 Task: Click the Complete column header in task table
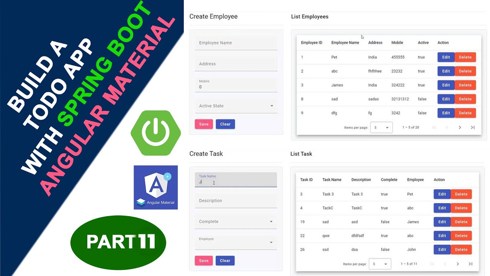pyautogui.click(x=389, y=180)
